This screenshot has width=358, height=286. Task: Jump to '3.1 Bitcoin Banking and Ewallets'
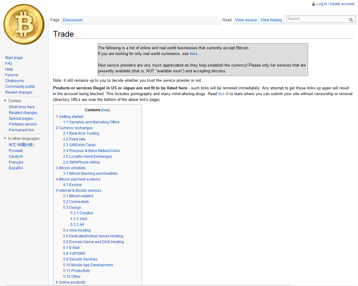(90, 174)
